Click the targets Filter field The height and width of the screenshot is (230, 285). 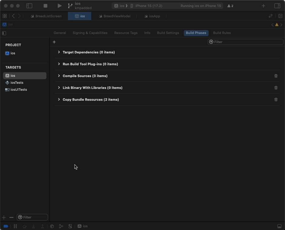coord(32,217)
